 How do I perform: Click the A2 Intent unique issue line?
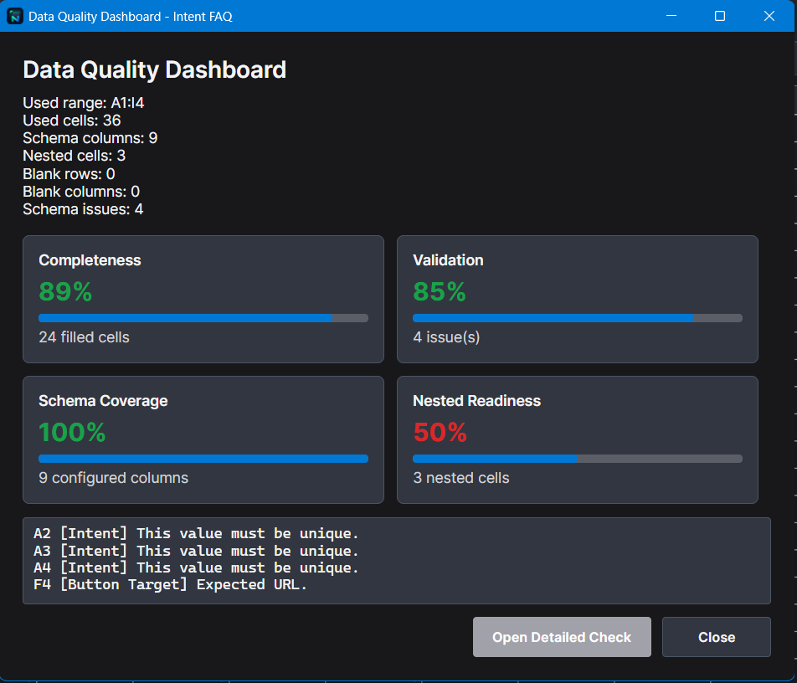196,534
